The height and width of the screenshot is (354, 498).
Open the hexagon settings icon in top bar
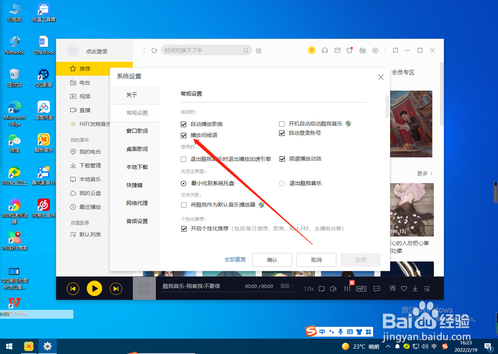tap(376, 50)
